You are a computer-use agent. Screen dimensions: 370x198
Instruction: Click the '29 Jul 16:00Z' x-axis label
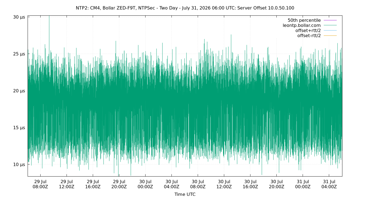[93, 184]
